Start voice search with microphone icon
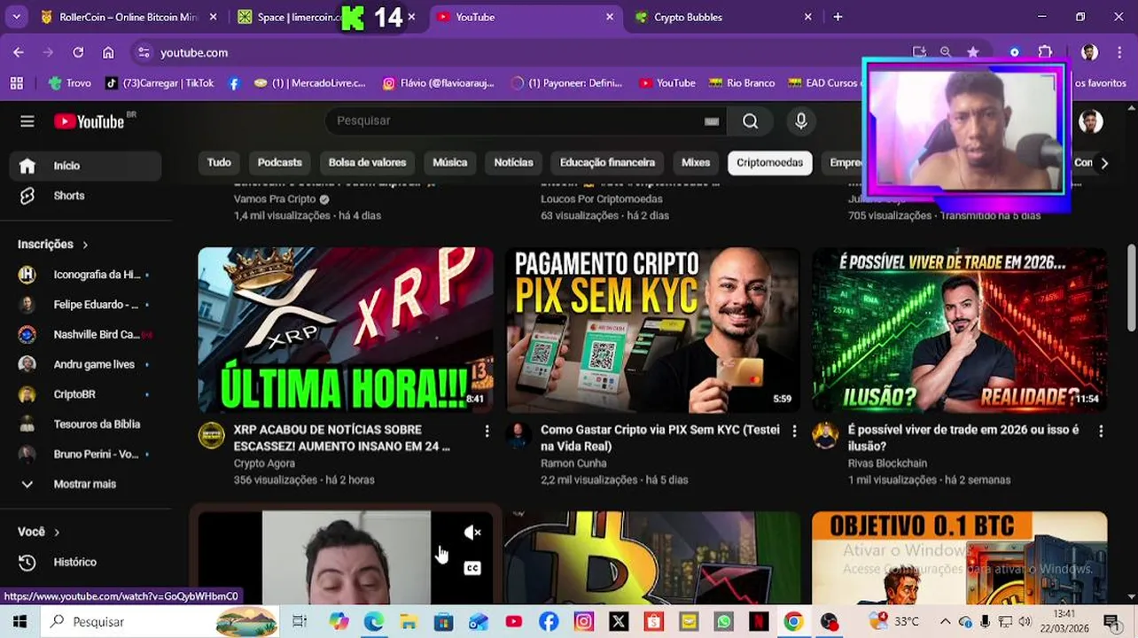This screenshot has width=1138, height=638. tap(801, 121)
